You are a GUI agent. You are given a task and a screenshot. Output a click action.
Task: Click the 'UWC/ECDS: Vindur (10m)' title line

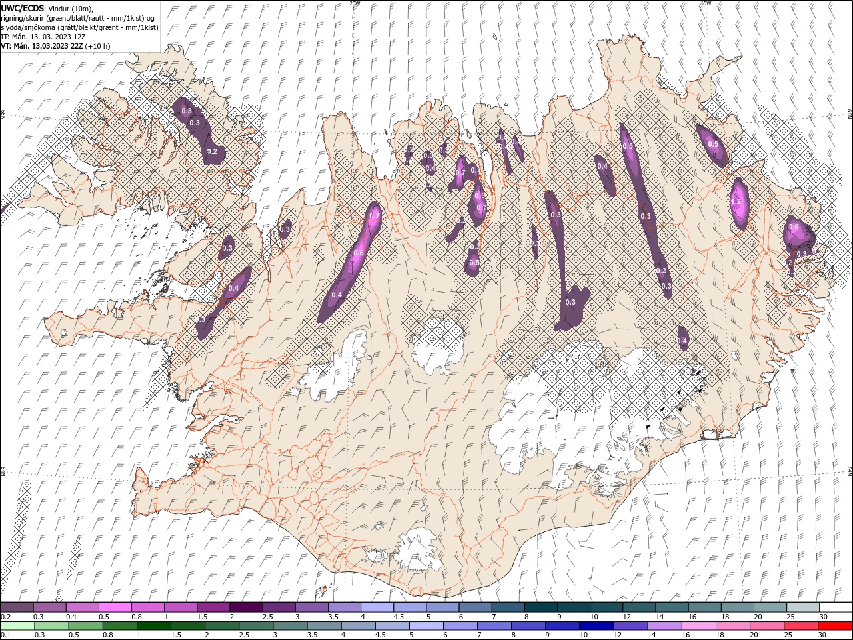pyautogui.click(x=47, y=7)
